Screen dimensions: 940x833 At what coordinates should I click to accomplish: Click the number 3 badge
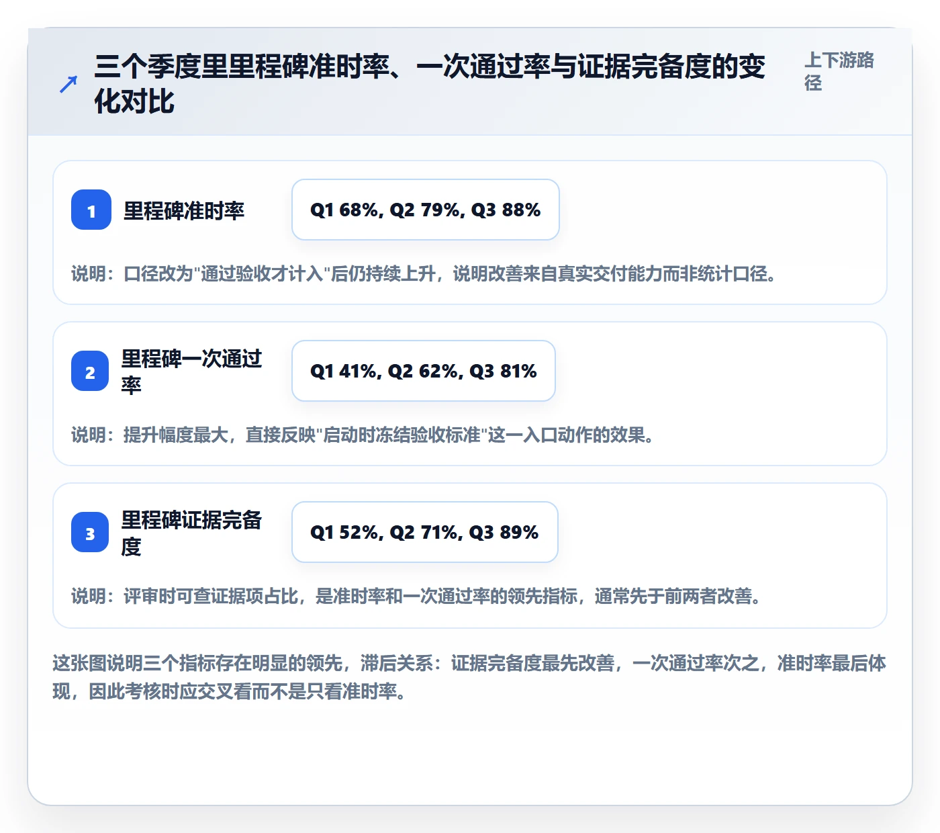90,532
